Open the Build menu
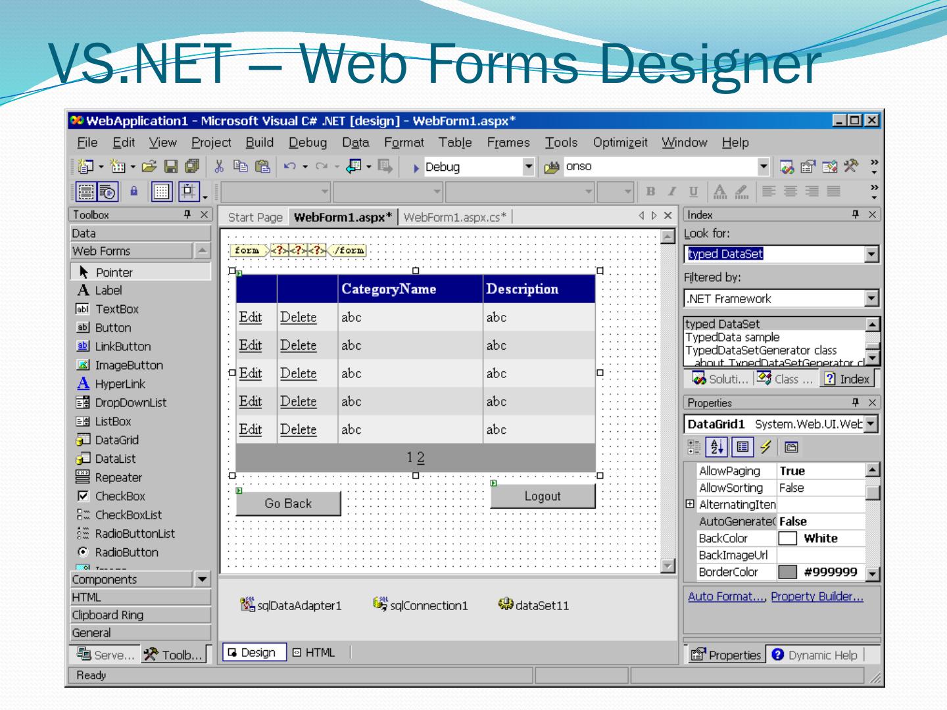 (x=260, y=143)
